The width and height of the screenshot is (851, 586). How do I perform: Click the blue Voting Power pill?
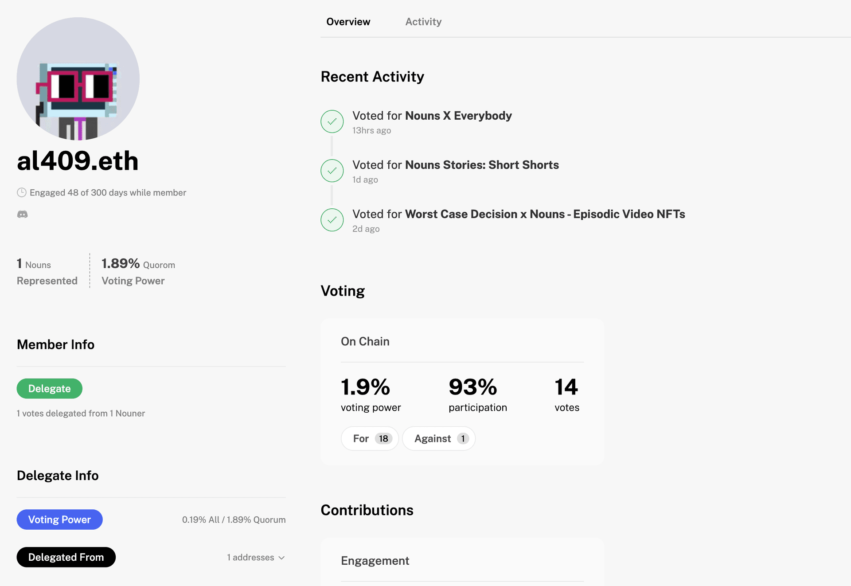[59, 520]
